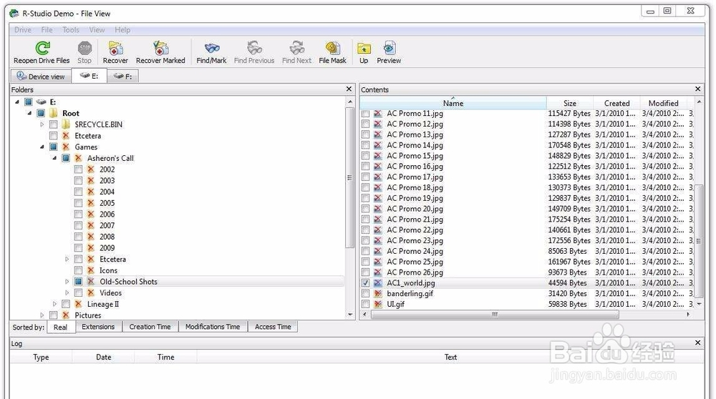Check the 2002 folder checkbox
The width and height of the screenshot is (716, 399).
(x=79, y=169)
